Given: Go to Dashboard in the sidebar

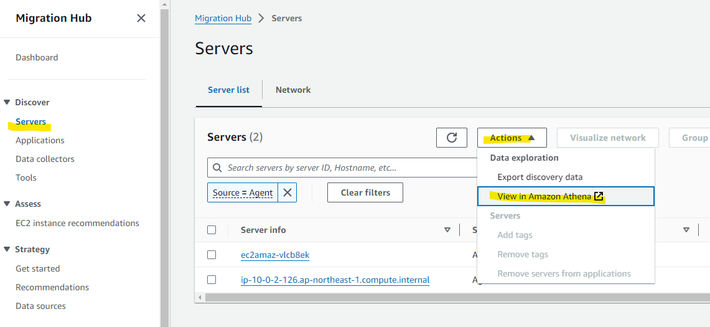Looking at the screenshot, I should pos(37,57).
